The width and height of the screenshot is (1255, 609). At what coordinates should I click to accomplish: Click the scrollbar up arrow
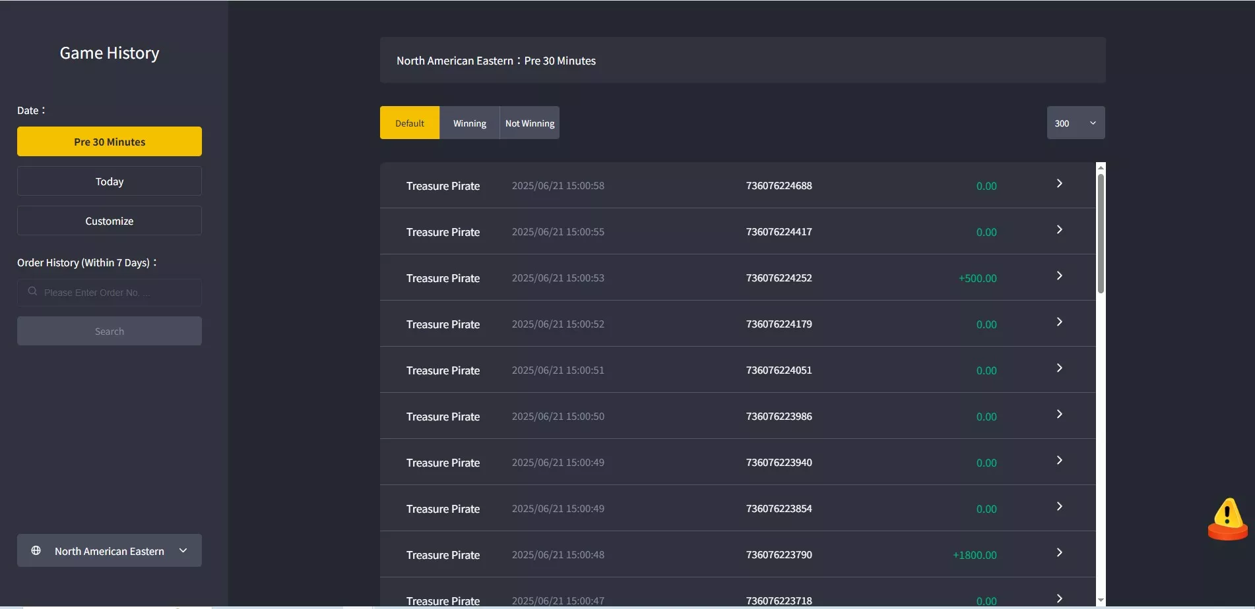1101,167
